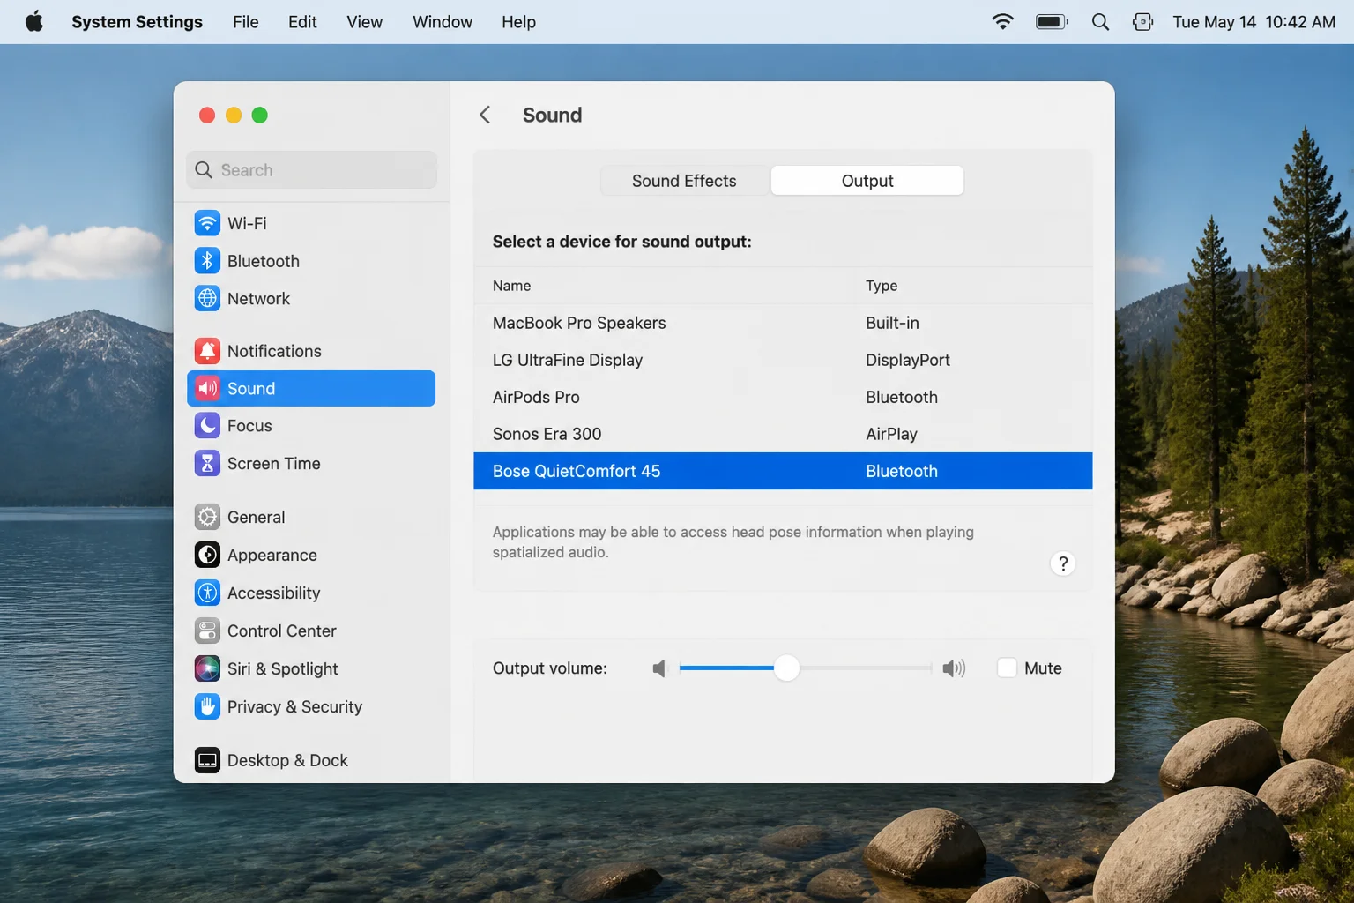Click the Type column header
This screenshot has width=1354, height=903.
click(x=882, y=286)
